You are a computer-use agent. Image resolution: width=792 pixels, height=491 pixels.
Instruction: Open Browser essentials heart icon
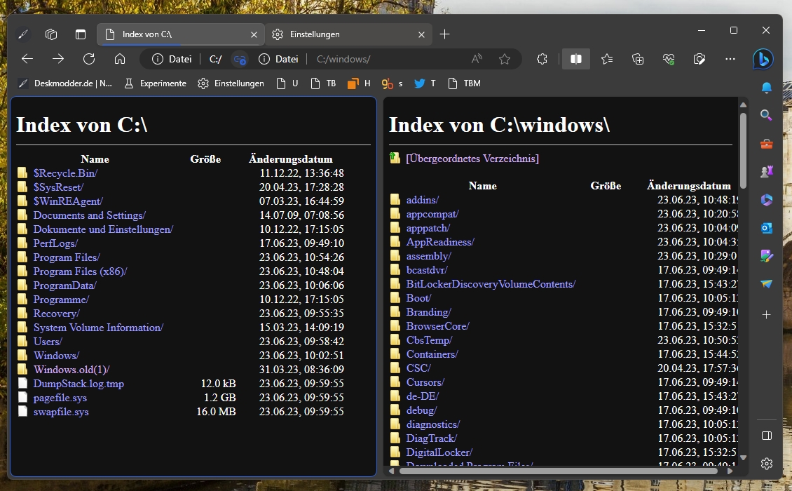tap(669, 59)
